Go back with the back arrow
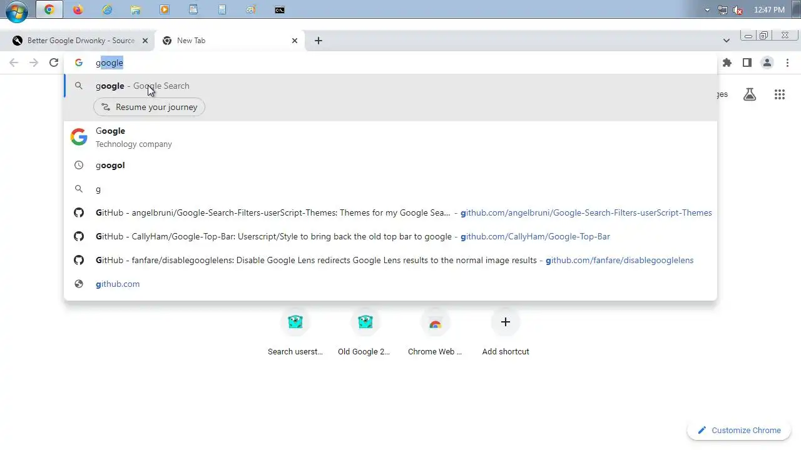Screen dimensions: 801x450 point(14,62)
